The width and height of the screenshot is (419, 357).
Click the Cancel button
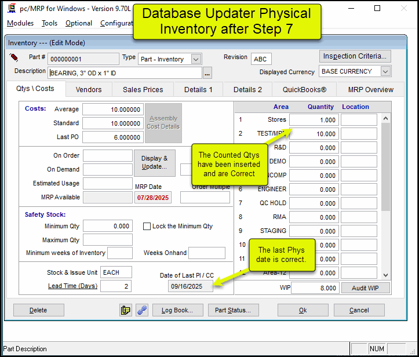pyautogui.click(x=359, y=310)
